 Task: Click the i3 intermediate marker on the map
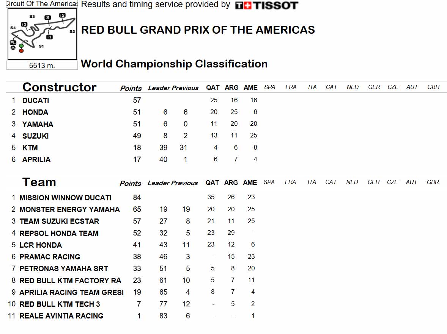coord(24,25)
